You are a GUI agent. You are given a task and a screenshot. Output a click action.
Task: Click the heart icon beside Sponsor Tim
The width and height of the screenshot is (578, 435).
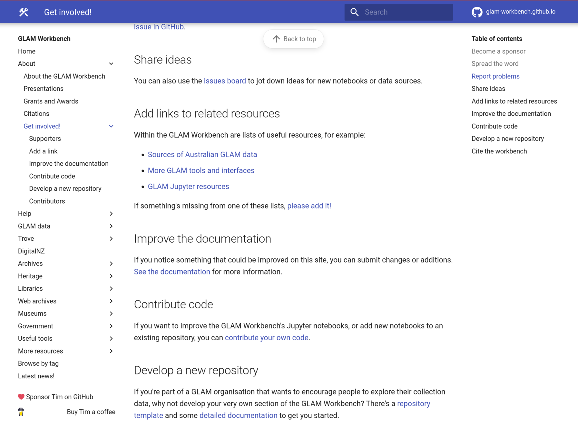21,397
